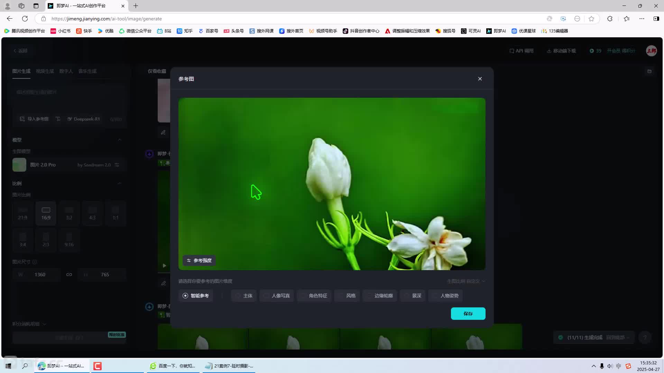Select the 9:16 aspect ratio

69,240
